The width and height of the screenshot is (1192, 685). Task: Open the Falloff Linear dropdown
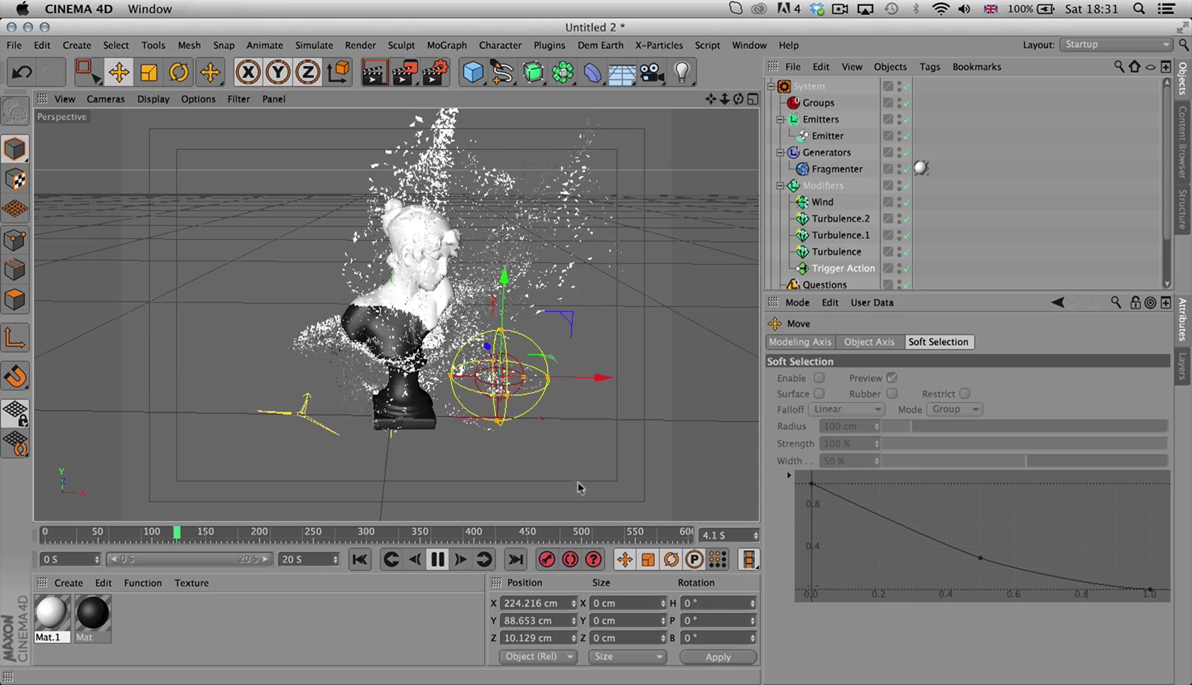[847, 410]
